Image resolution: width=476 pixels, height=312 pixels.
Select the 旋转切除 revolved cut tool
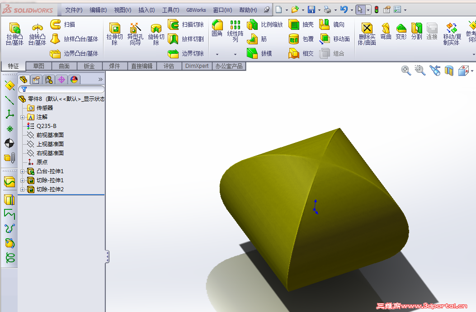click(156, 34)
